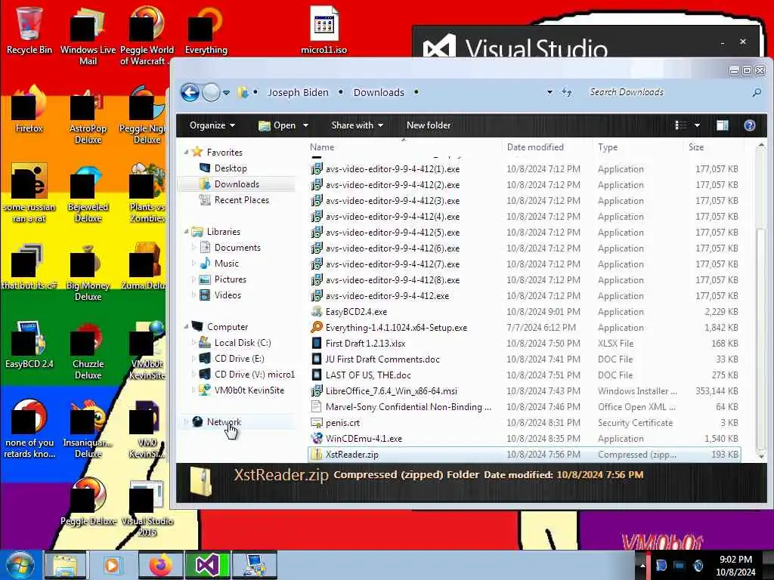Select the EasyBCD2.4.exe file icon
774x580 pixels.
click(x=317, y=312)
